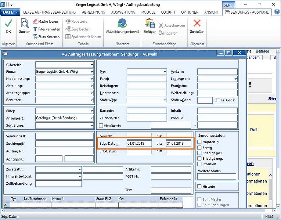The image size is (281, 220).
Task: Open Aktualisierungsintervall clock icon
Action: click(x=122, y=23)
